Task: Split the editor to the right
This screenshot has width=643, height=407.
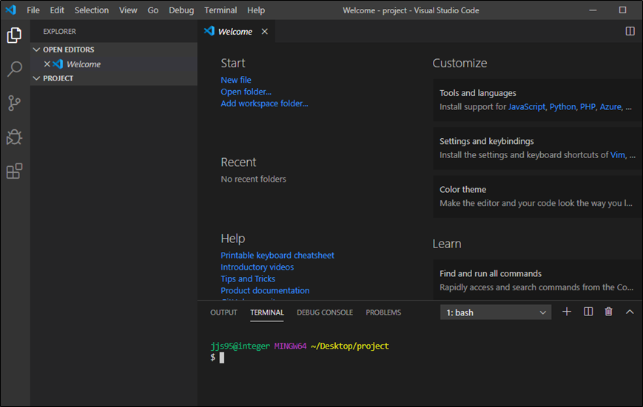Action: click(x=630, y=31)
